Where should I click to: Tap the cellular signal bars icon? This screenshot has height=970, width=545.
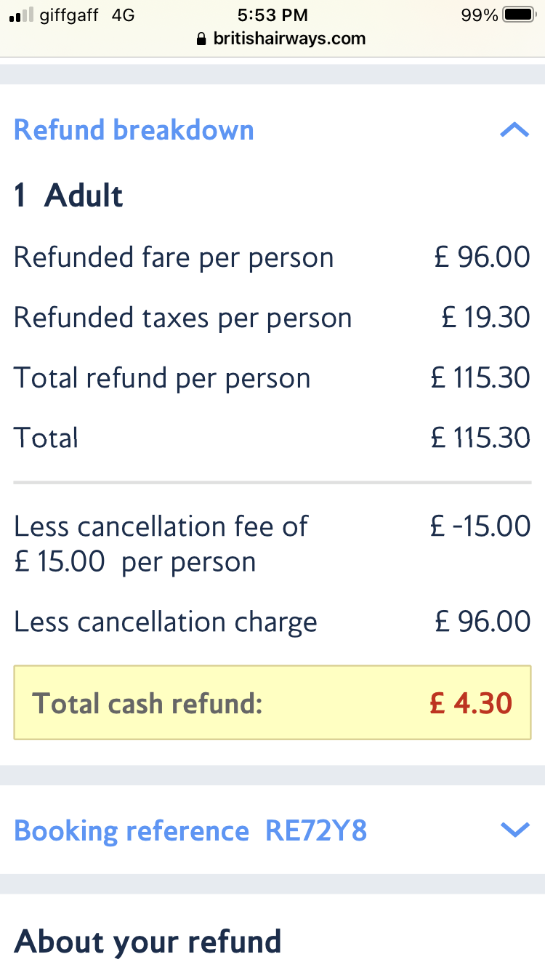(x=22, y=15)
